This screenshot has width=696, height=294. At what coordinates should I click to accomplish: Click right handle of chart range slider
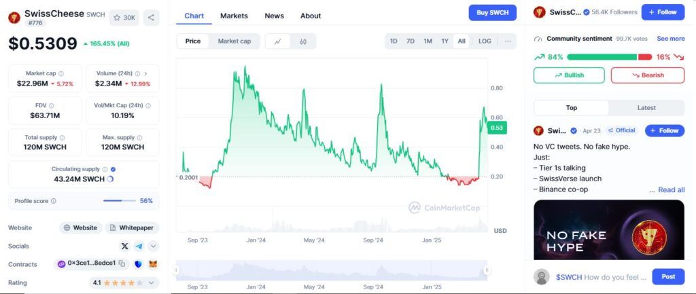pos(487,270)
